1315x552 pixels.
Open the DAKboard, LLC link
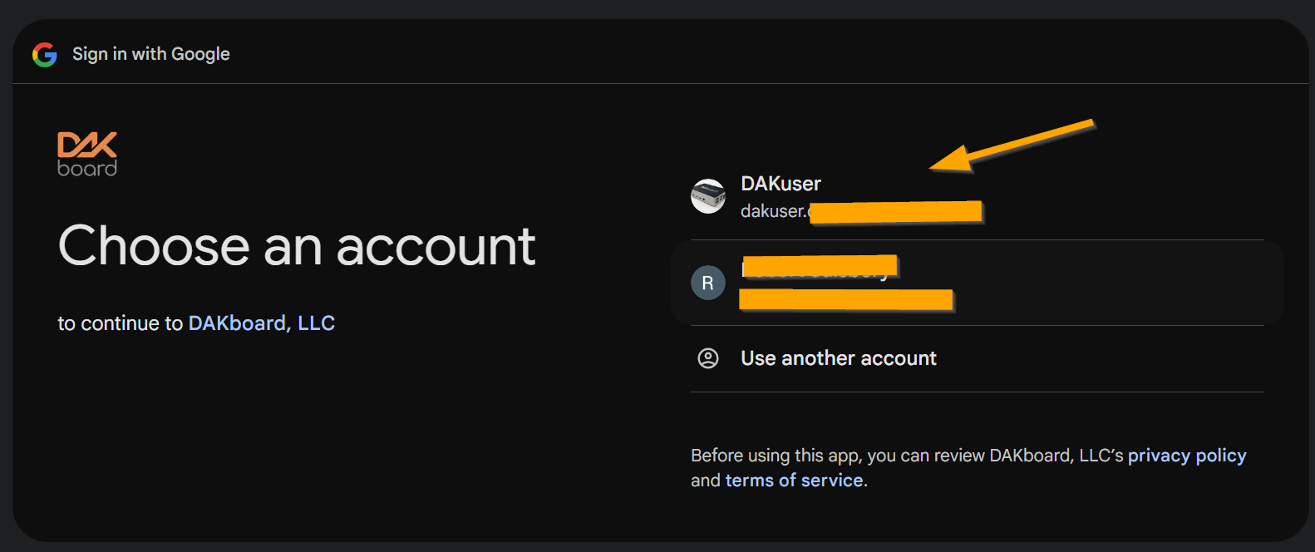[x=262, y=323]
